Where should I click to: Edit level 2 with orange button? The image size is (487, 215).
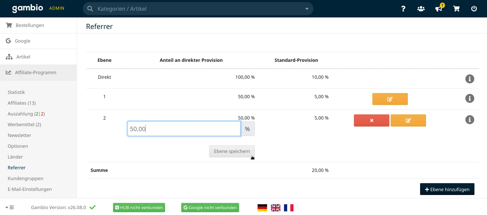(408, 120)
